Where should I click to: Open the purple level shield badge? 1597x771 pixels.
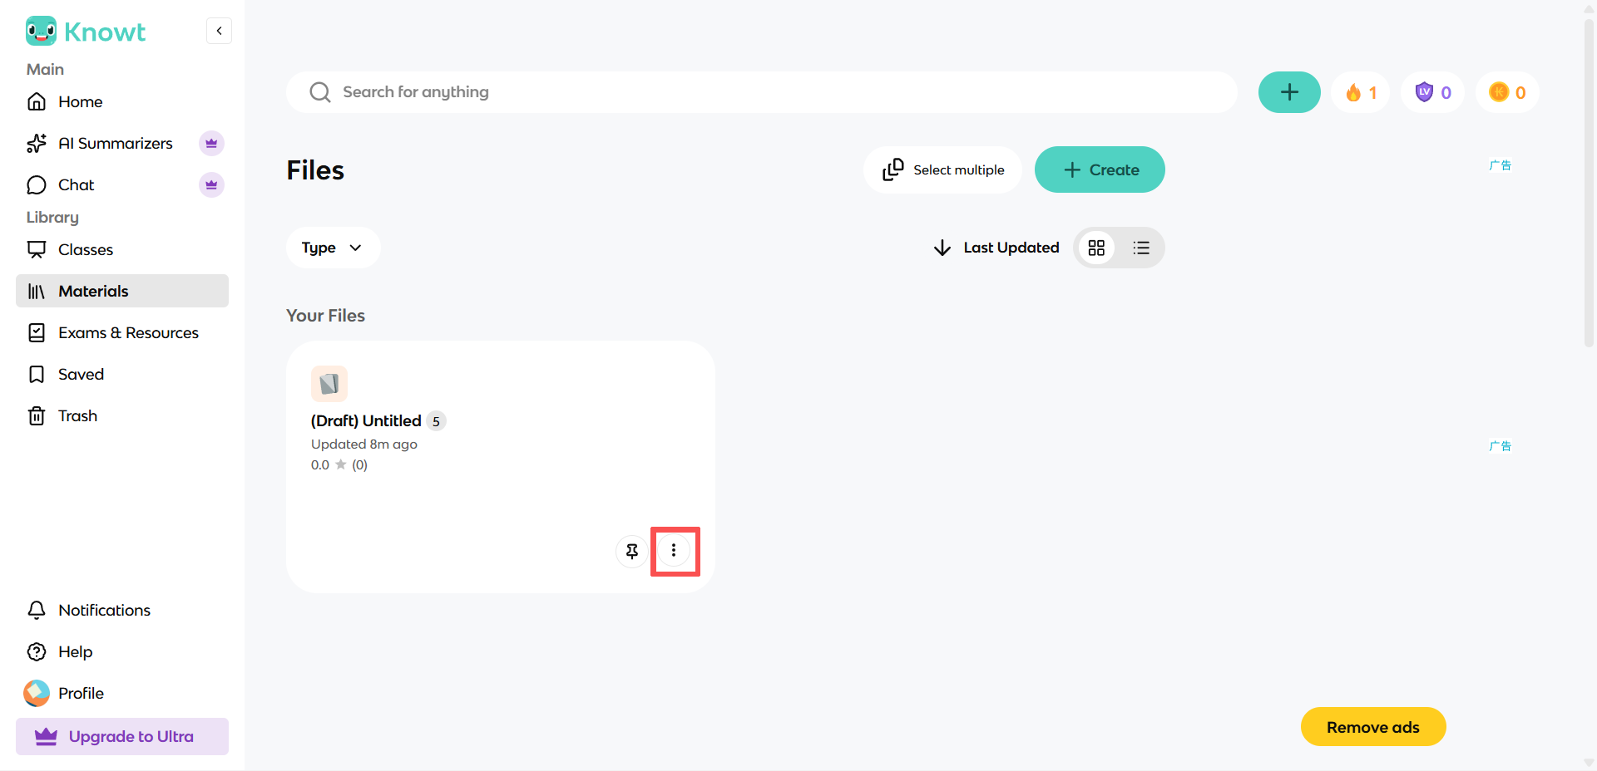pos(1433,92)
